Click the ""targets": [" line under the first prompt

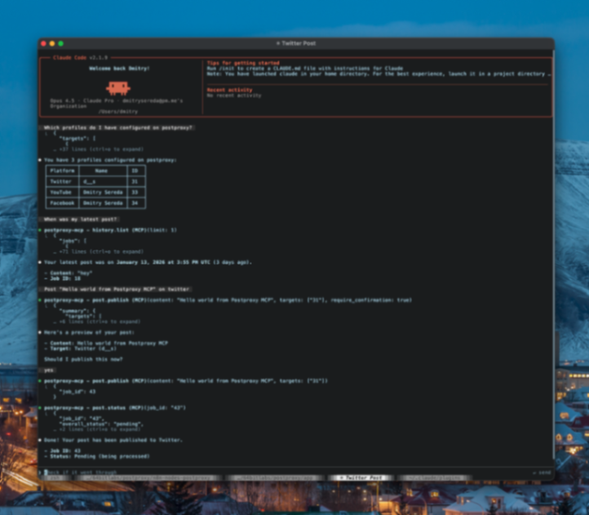pos(77,138)
